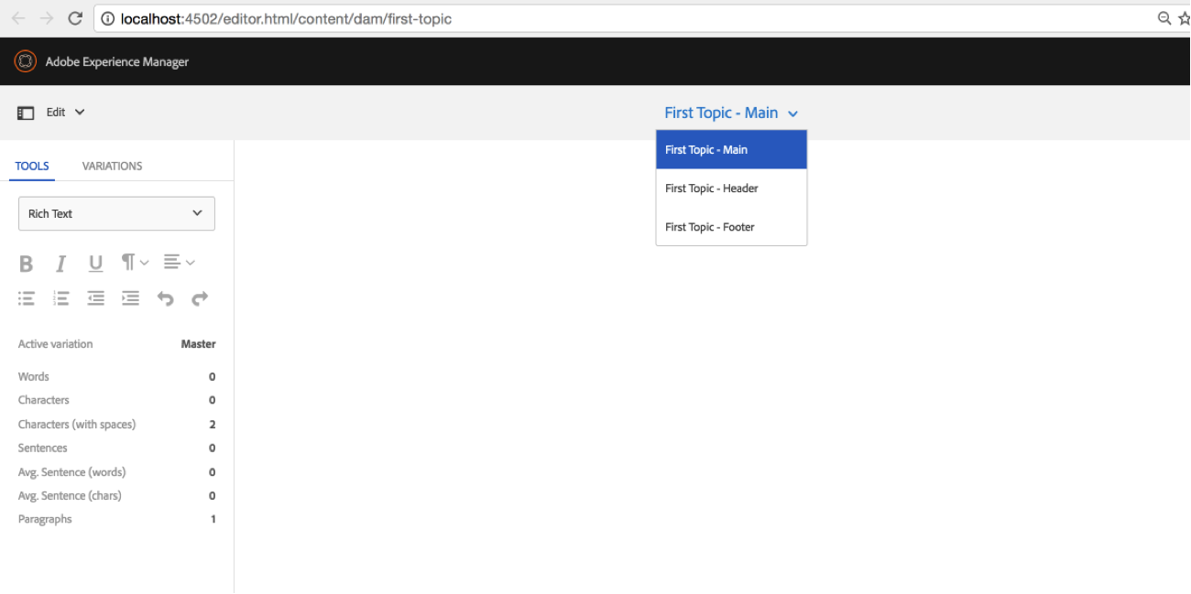Open the Edit mode dropdown
The height and width of the screenshot is (594, 1191).
[65, 113]
